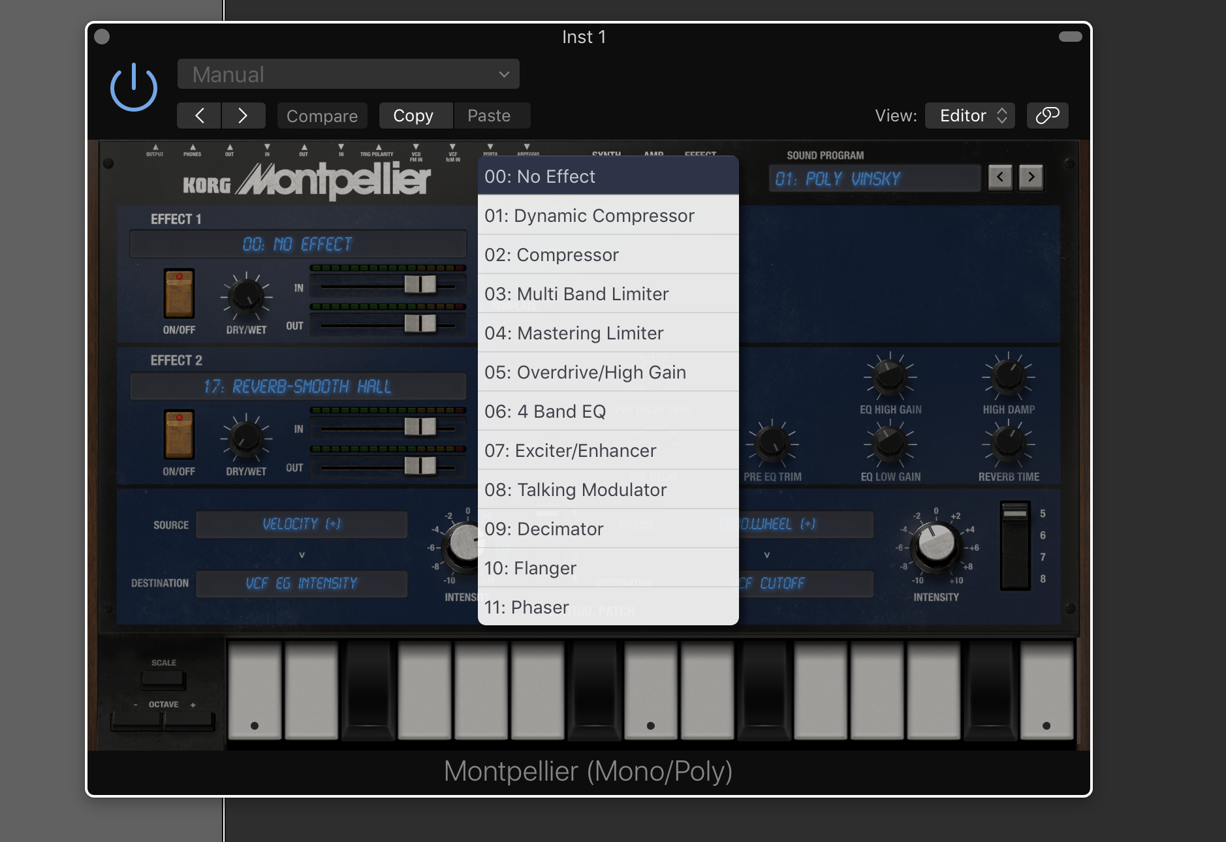Pick 11: Phaser effect

coord(608,606)
